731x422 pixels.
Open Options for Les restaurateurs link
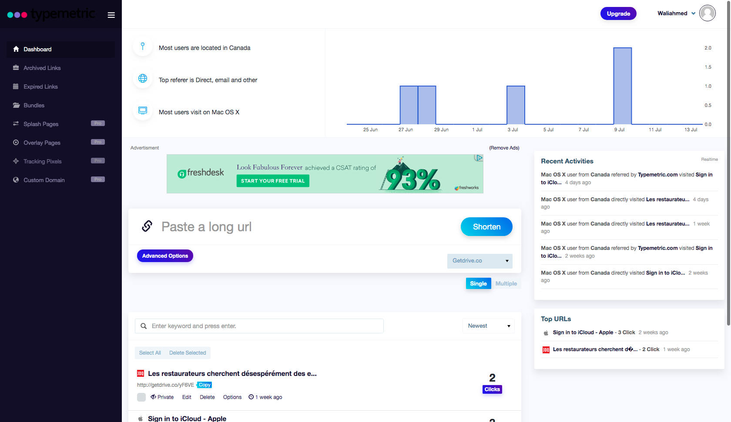tap(232, 397)
